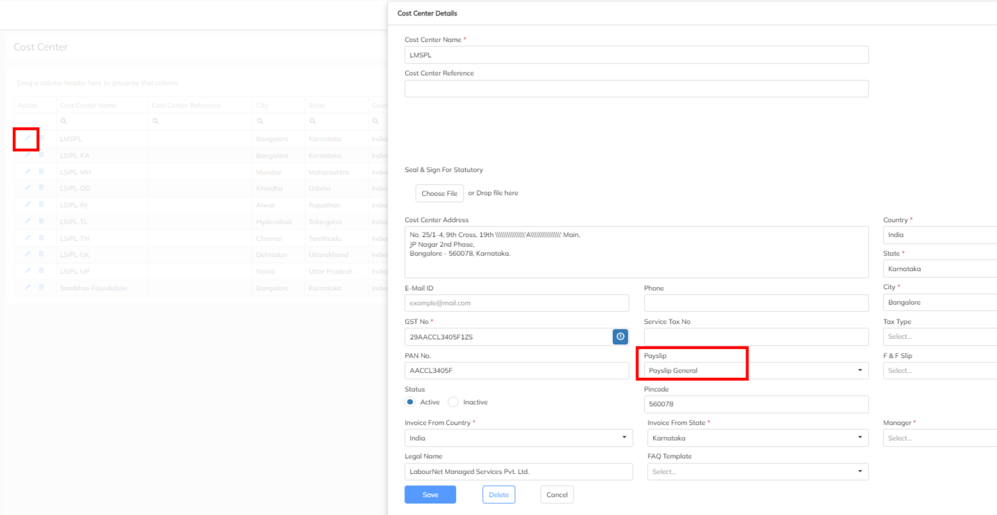Click the State column header
The height and width of the screenshot is (515, 997).
[317, 106]
